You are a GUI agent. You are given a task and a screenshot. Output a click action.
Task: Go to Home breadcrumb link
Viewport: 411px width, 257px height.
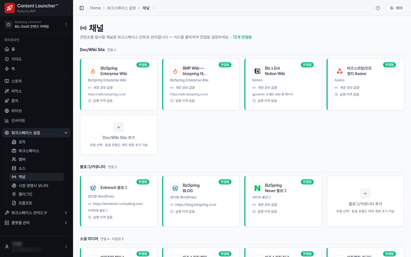pyautogui.click(x=95, y=8)
